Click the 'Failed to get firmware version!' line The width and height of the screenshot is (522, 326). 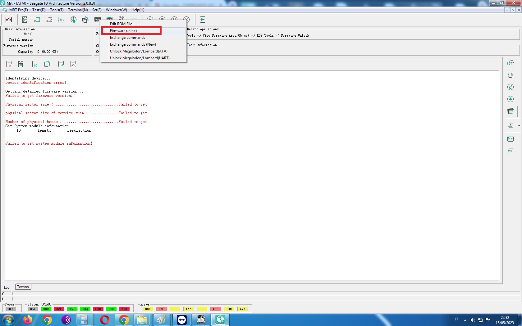[x=39, y=96]
